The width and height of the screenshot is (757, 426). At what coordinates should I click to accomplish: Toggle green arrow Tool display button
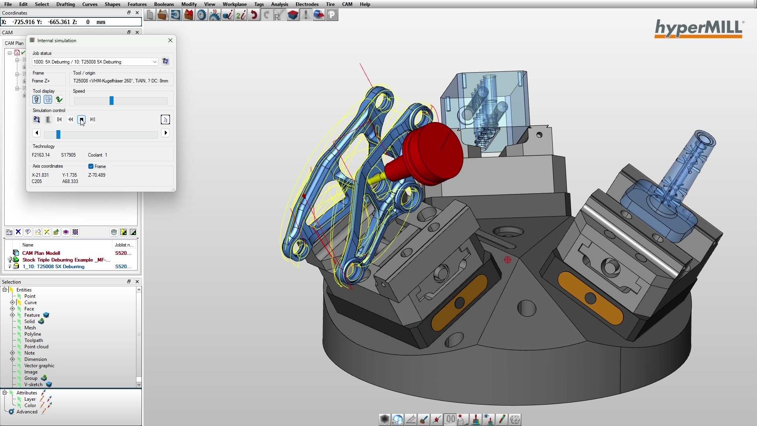(x=59, y=99)
